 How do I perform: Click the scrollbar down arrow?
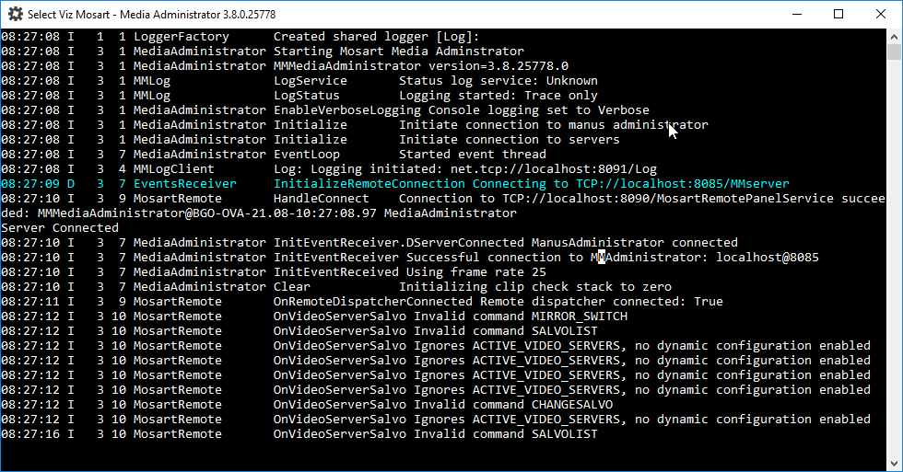pos(894,463)
